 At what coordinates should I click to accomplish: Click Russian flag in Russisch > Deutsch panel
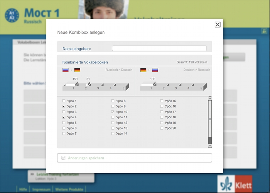[66, 70]
